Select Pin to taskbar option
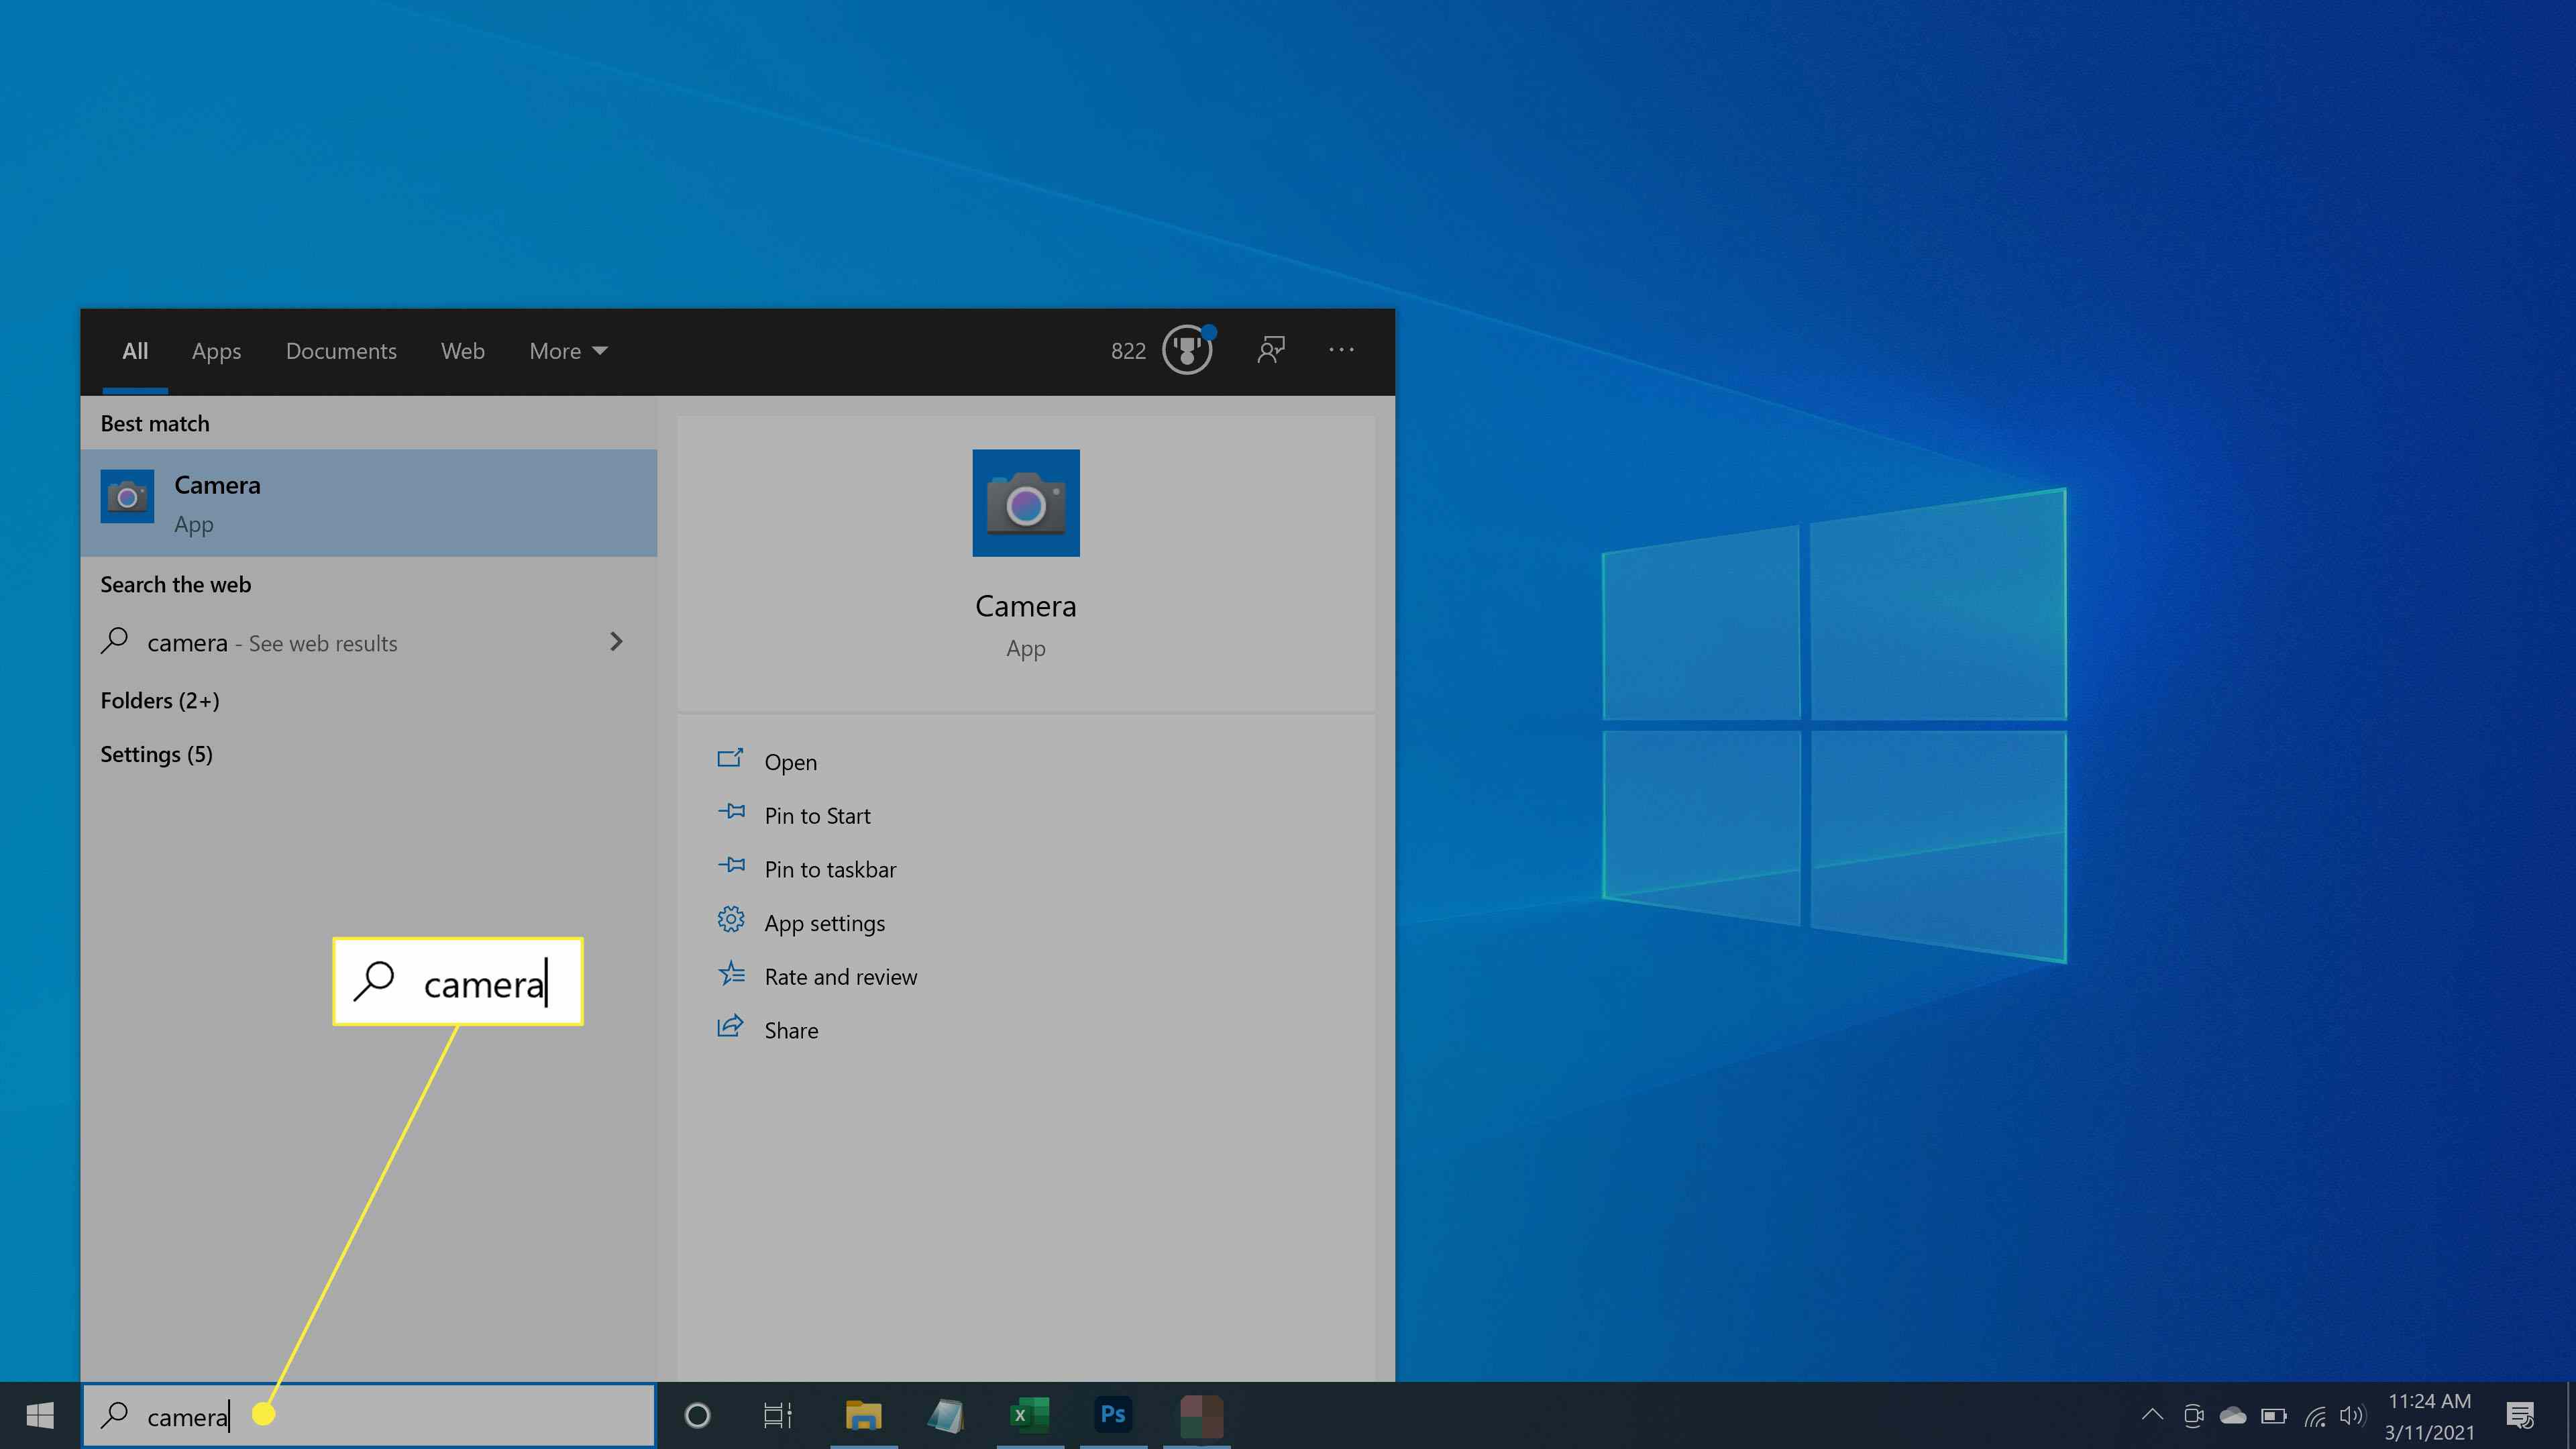This screenshot has width=2576, height=1449. (830, 869)
